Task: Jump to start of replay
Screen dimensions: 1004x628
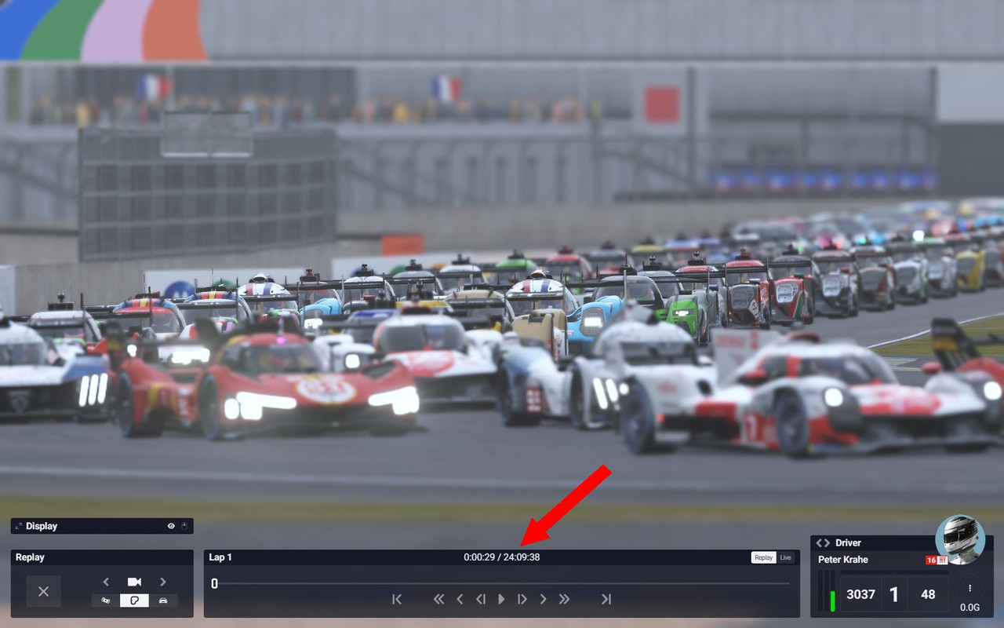Action: [397, 599]
